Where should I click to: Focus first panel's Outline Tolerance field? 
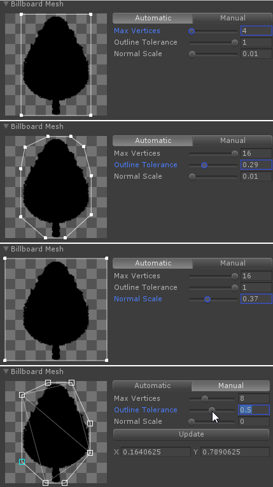pos(256,43)
